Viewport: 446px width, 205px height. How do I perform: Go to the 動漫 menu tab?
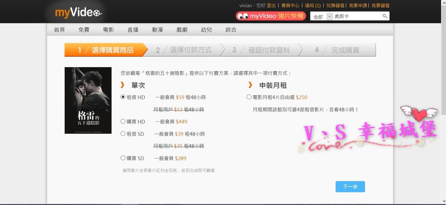click(157, 30)
